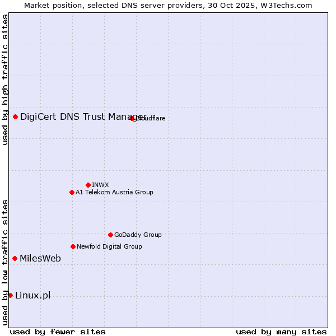The width and height of the screenshot is (336, 336).
Task: Select the GoDaddy Group red data point
Action: 110,235
